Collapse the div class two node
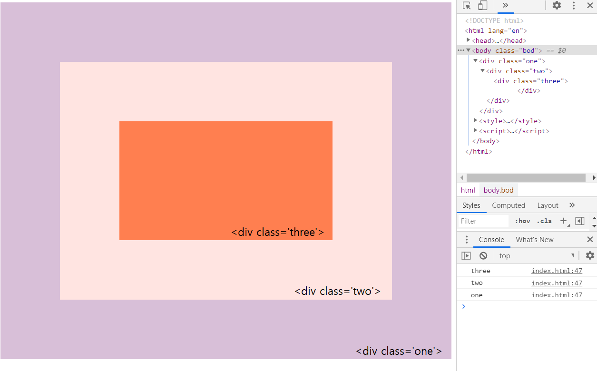Viewport: 597px width, 371px height. (x=482, y=71)
